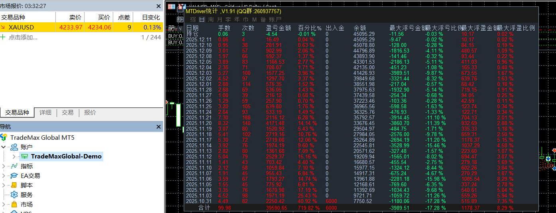Viewport: 556px width, 213px height.
Task: Expand the 脚本 tree node
Action: [4, 185]
